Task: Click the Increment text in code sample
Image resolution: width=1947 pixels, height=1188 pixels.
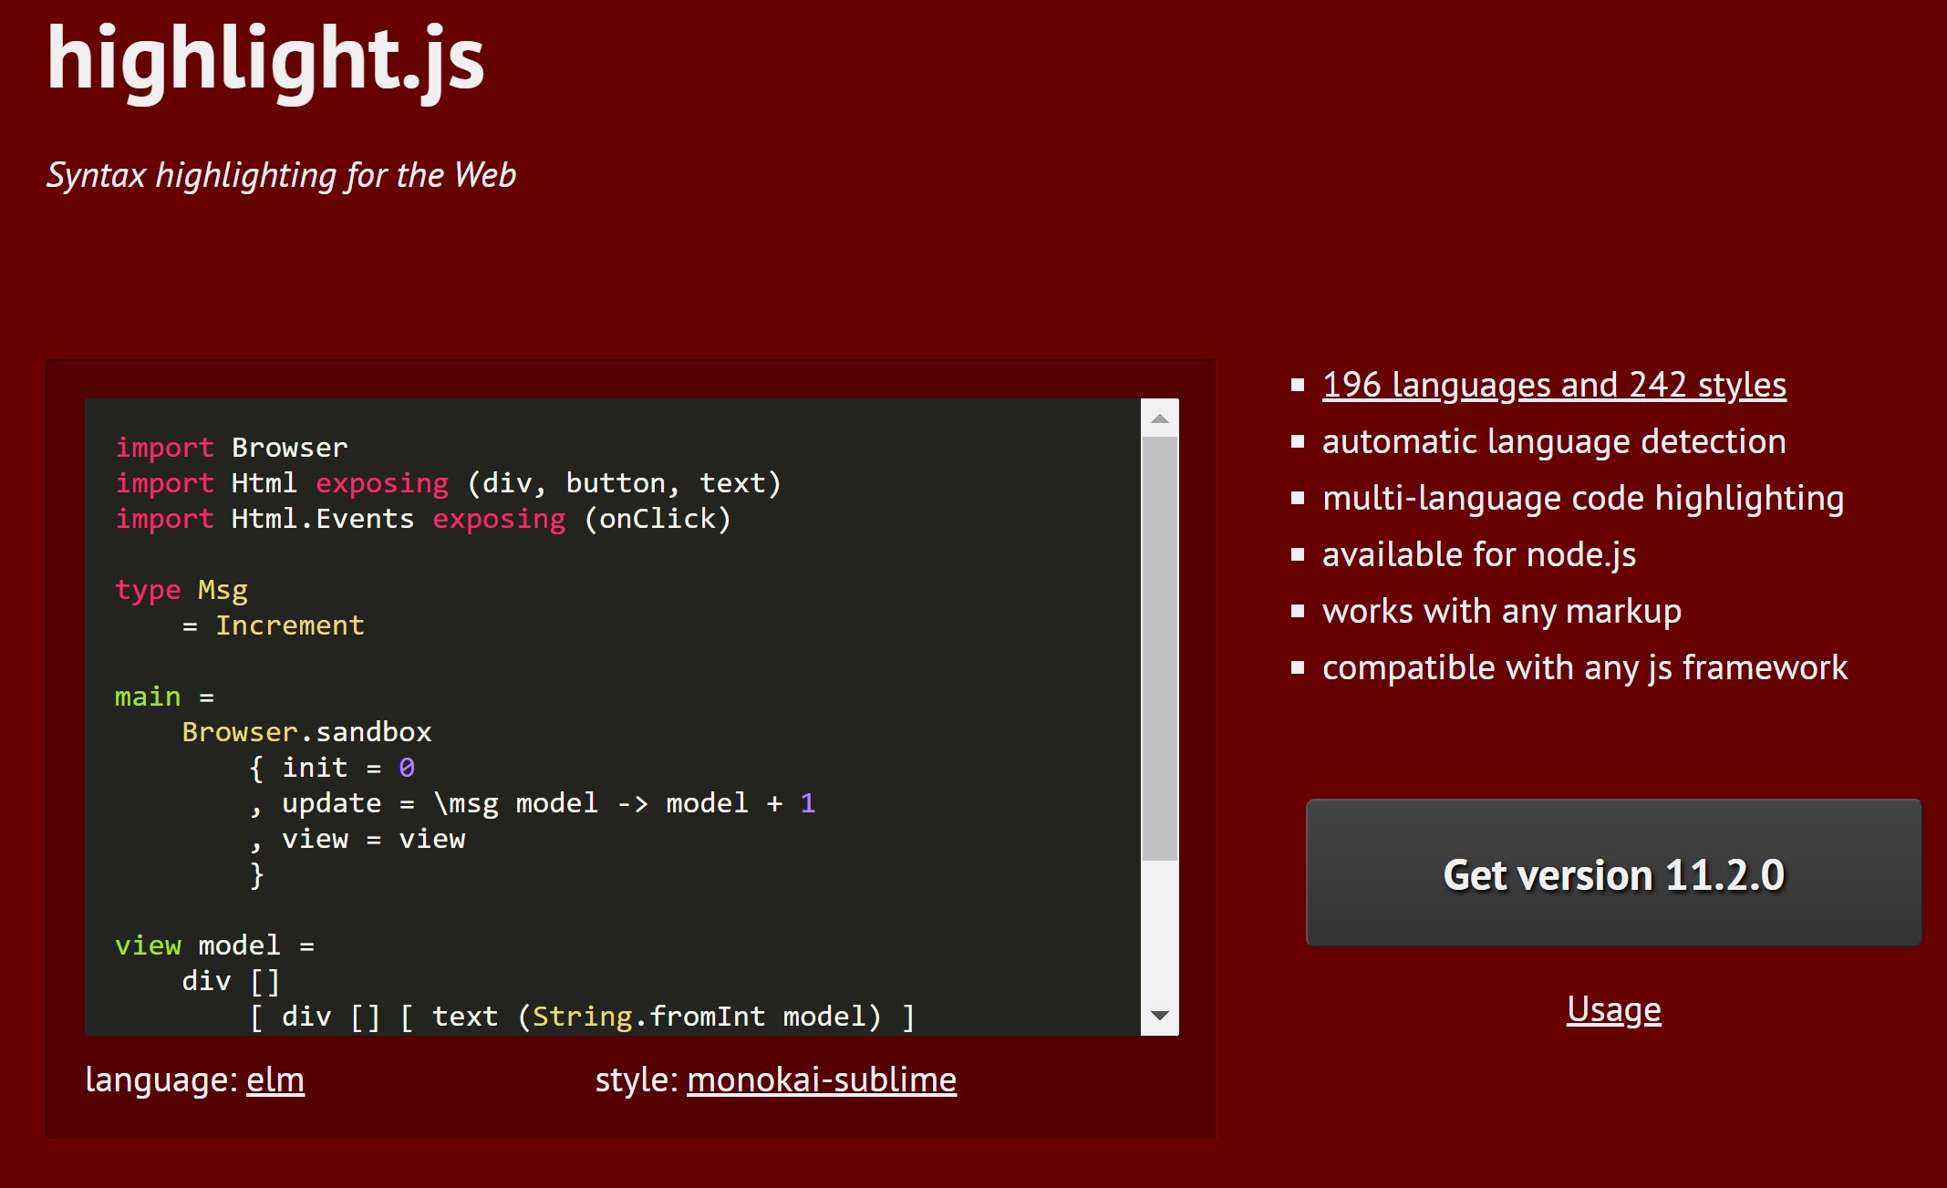Action: point(289,625)
